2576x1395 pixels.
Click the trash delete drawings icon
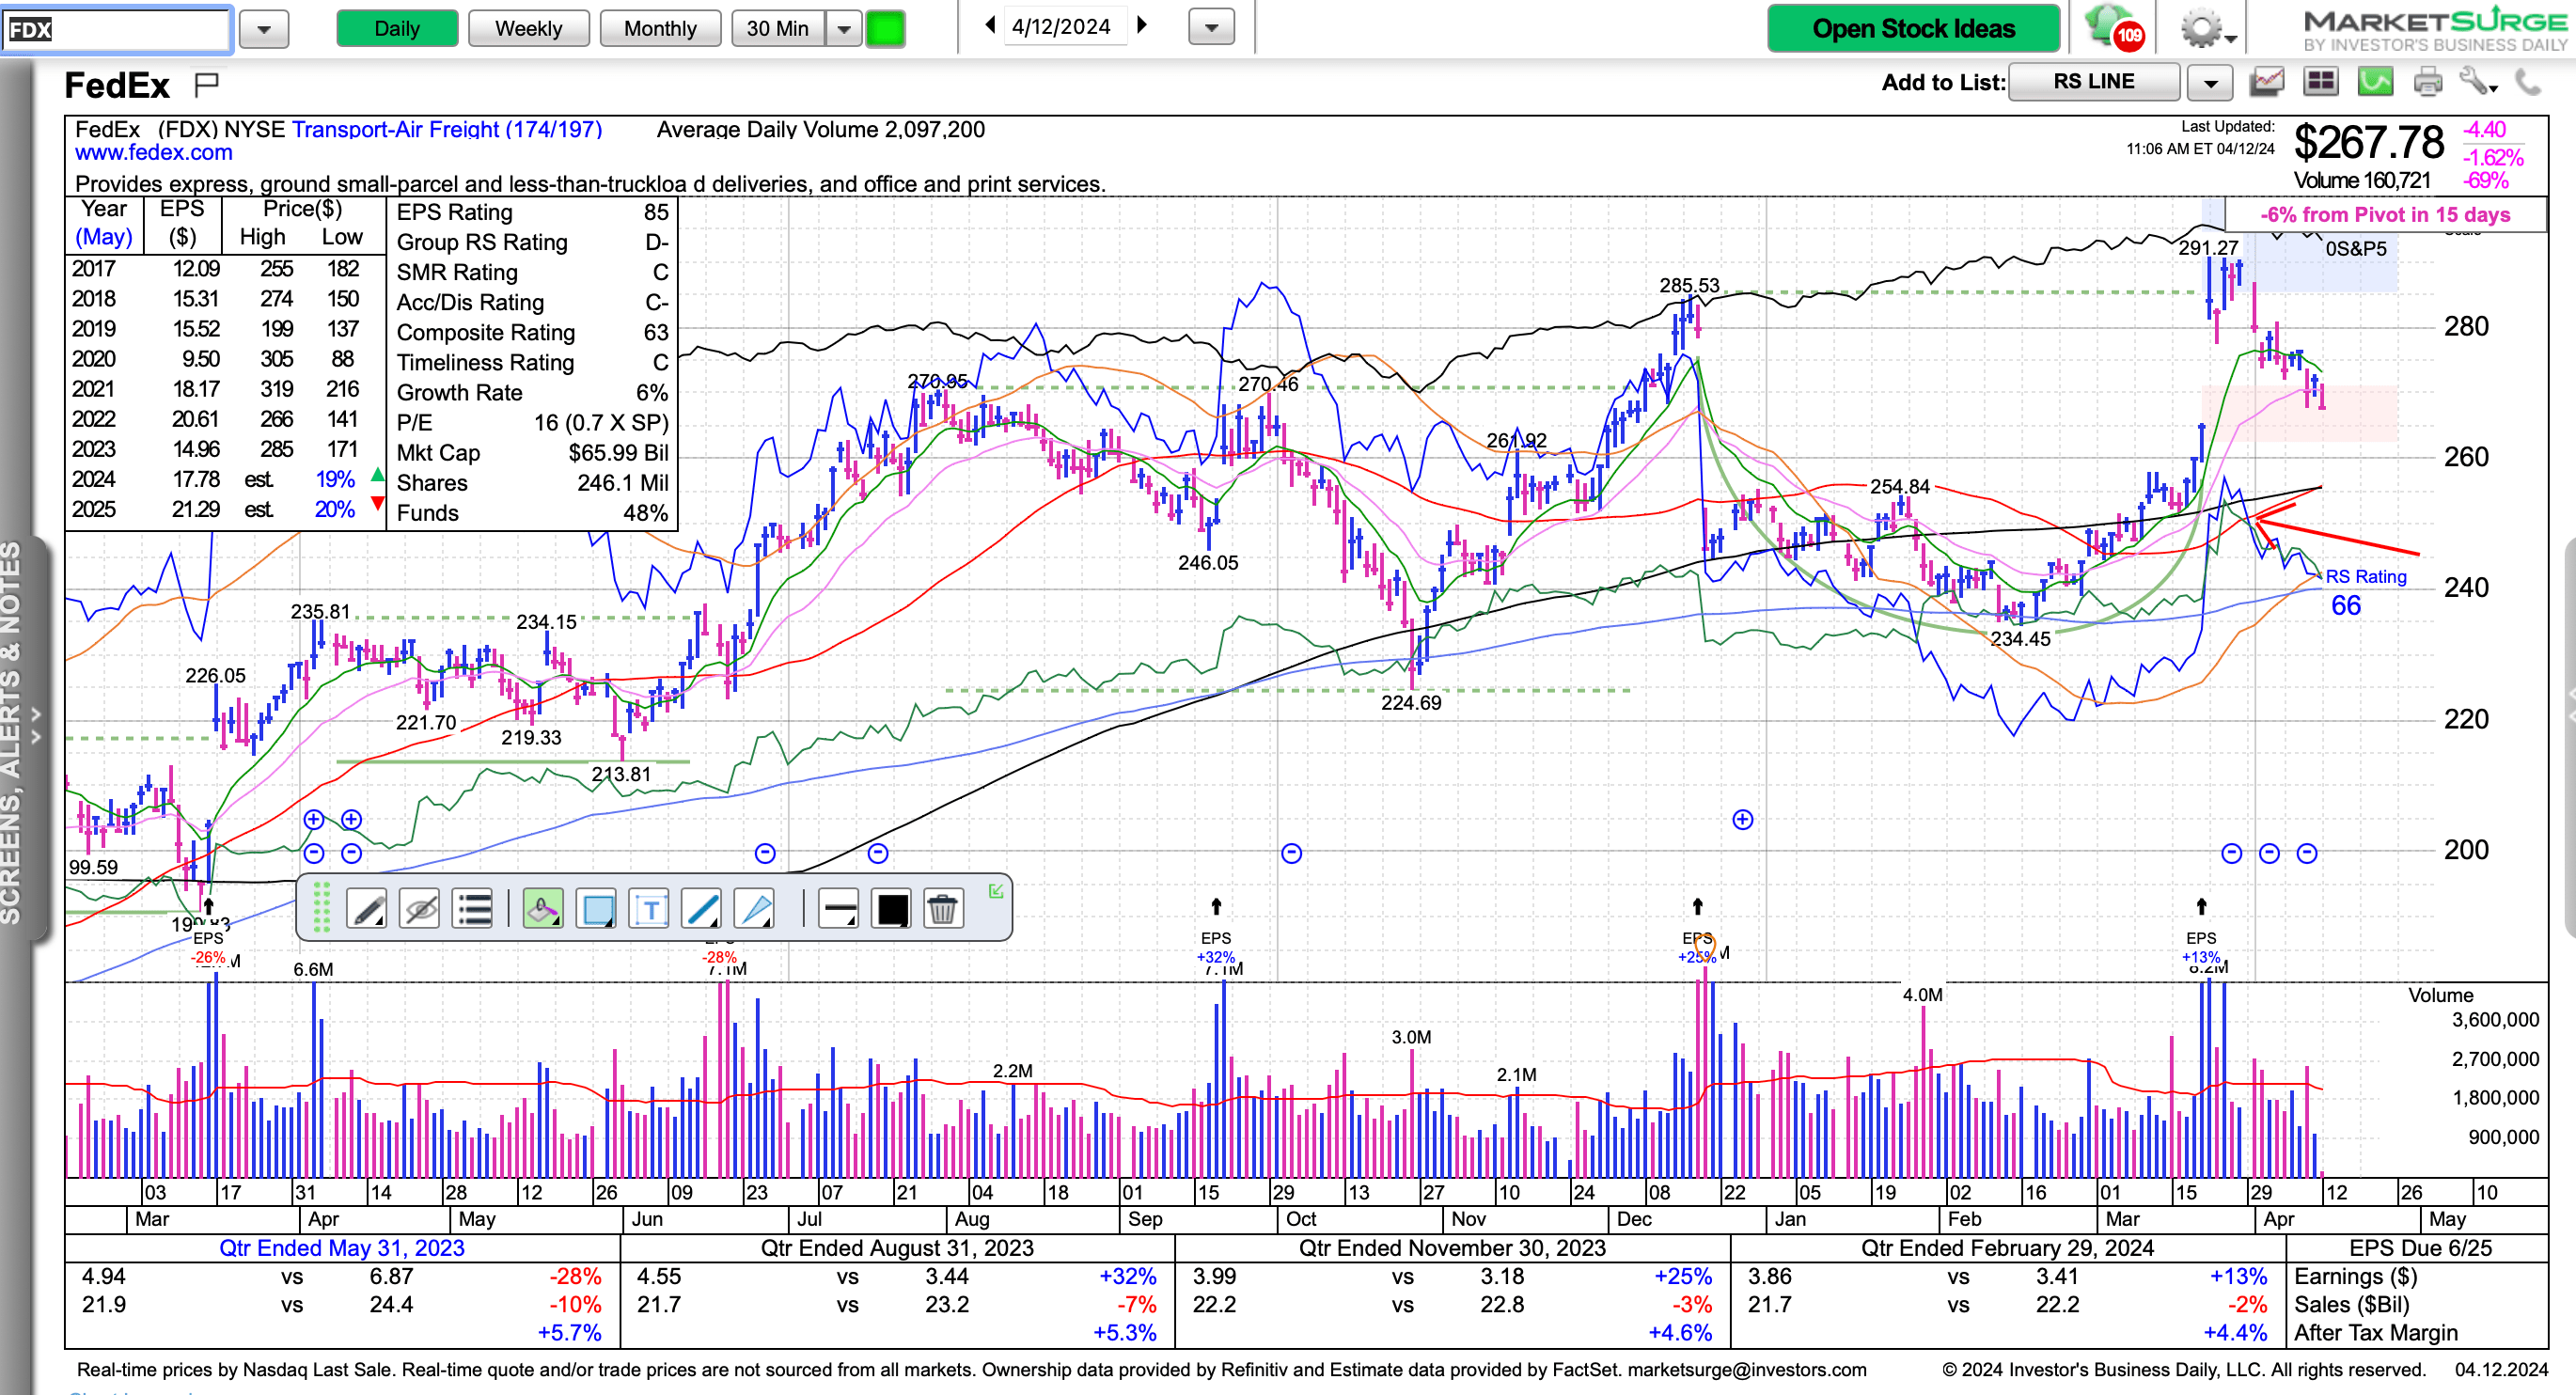click(942, 909)
